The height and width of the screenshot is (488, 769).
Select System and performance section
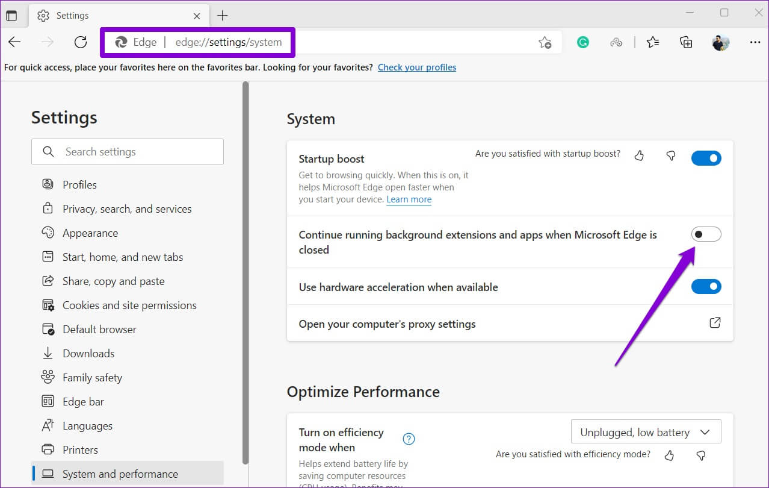pyautogui.click(x=128, y=474)
